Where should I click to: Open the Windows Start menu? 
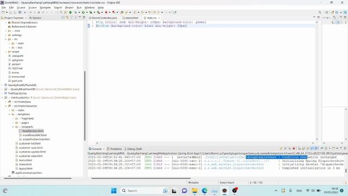114,191
